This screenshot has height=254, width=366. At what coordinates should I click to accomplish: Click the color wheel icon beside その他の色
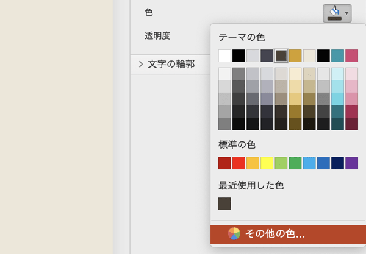pyautogui.click(x=234, y=233)
